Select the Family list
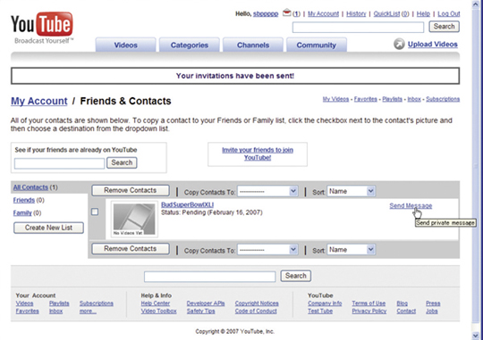 tap(22, 212)
